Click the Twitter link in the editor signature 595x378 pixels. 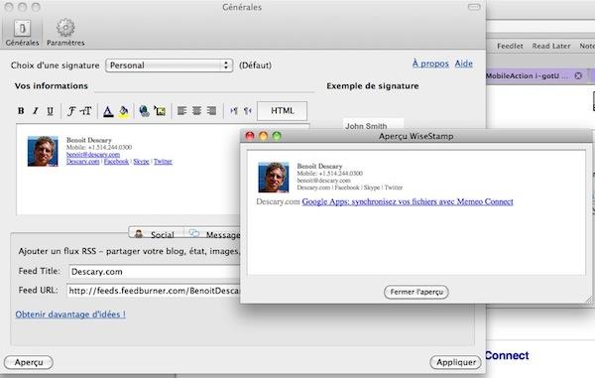coord(163,162)
